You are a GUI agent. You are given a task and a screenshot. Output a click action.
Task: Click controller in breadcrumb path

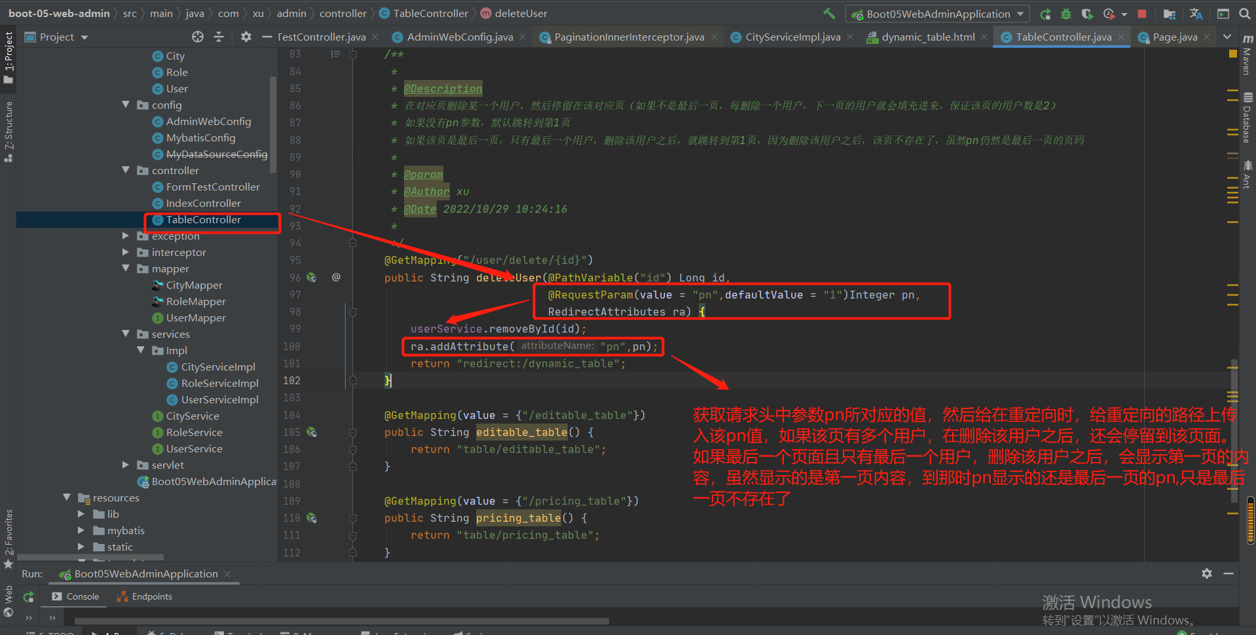pyautogui.click(x=342, y=14)
